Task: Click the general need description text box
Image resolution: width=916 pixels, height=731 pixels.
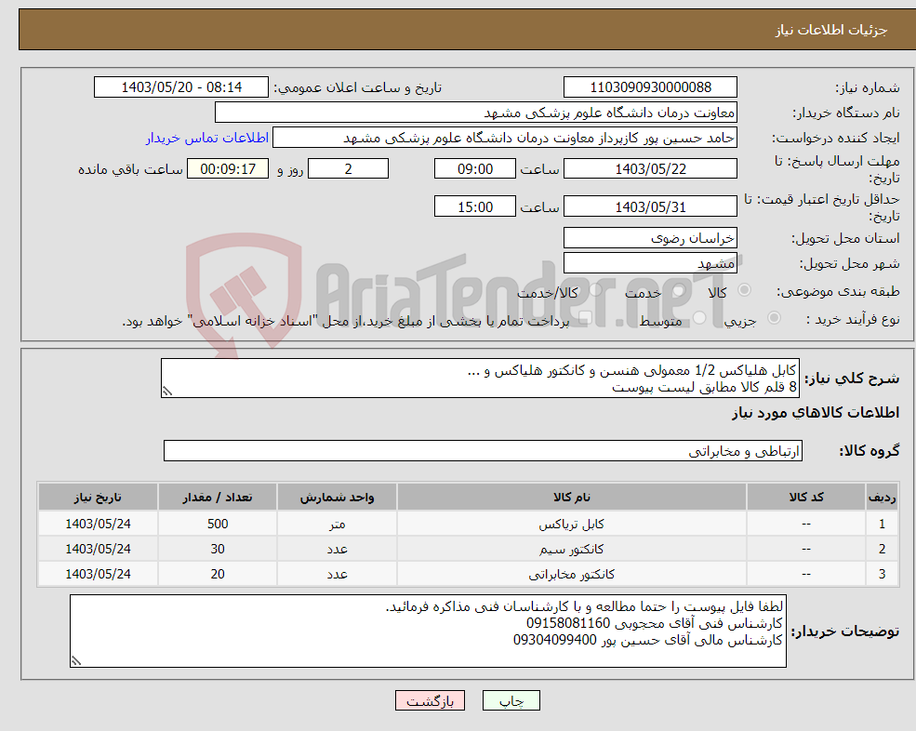Action: [x=480, y=379]
